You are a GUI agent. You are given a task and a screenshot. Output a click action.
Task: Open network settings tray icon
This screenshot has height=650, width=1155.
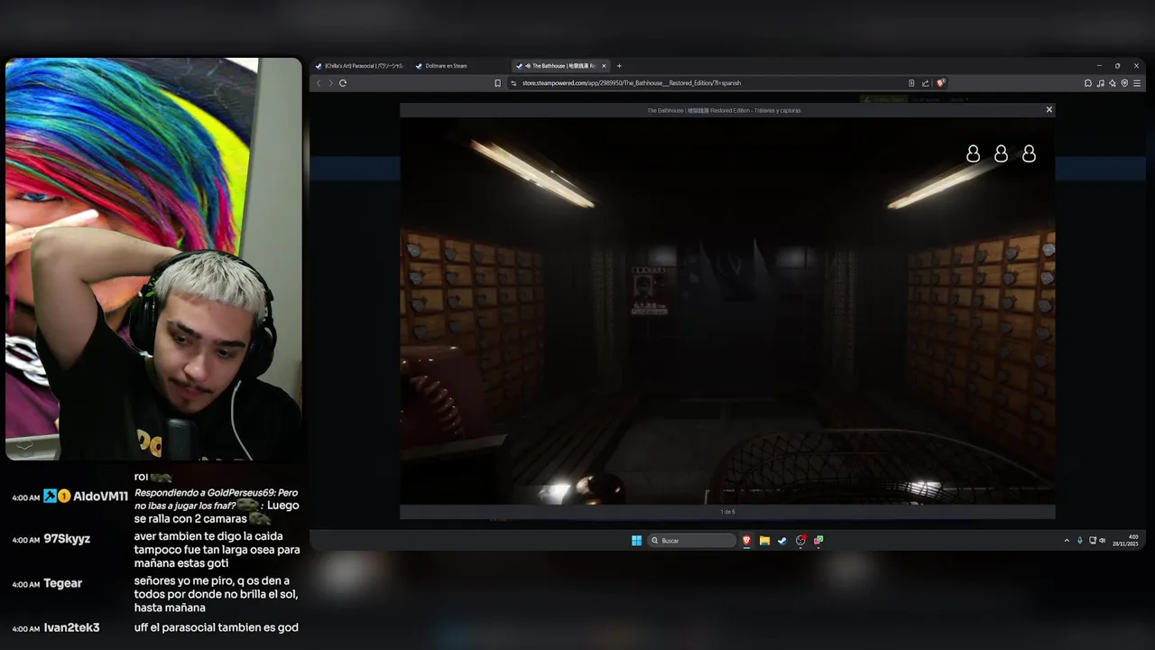[x=1093, y=541]
